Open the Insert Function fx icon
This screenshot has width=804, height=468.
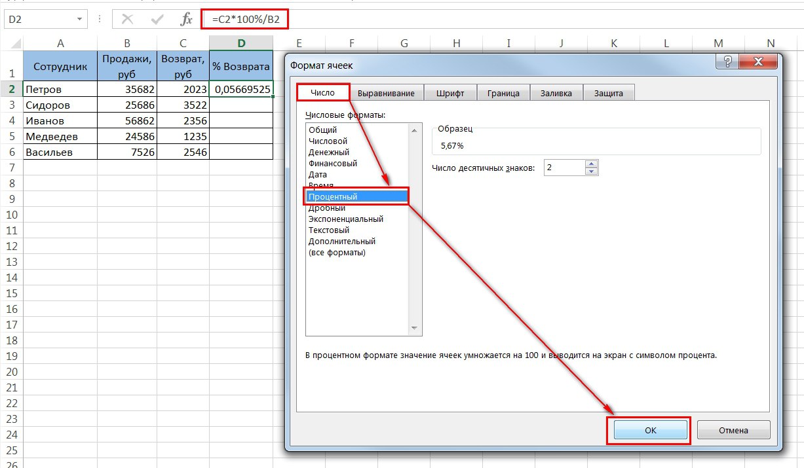coord(187,19)
